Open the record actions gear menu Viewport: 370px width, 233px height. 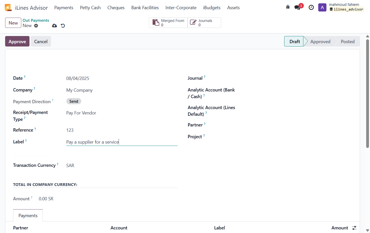pyautogui.click(x=36, y=26)
